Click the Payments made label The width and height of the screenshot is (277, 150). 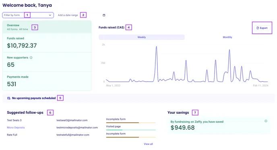(x=18, y=77)
